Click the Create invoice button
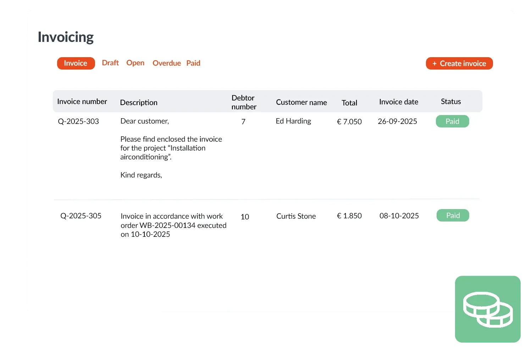The height and width of the screenshot is (355, 532). [x=459, y=64]
